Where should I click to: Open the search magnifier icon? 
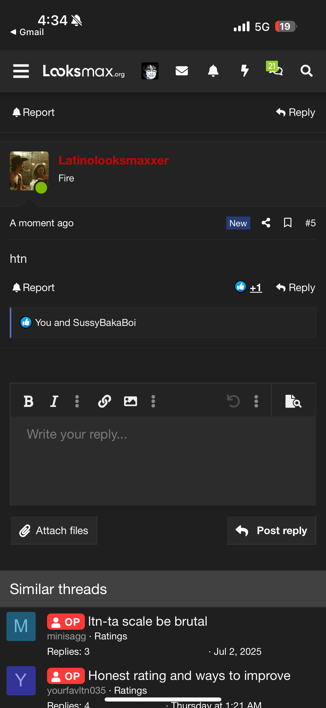[307, 71]
